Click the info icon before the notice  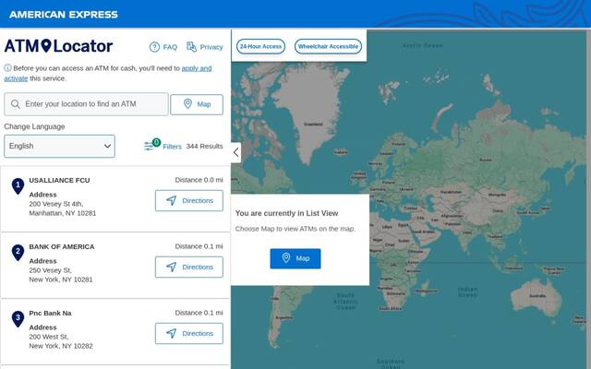[8, 68]
